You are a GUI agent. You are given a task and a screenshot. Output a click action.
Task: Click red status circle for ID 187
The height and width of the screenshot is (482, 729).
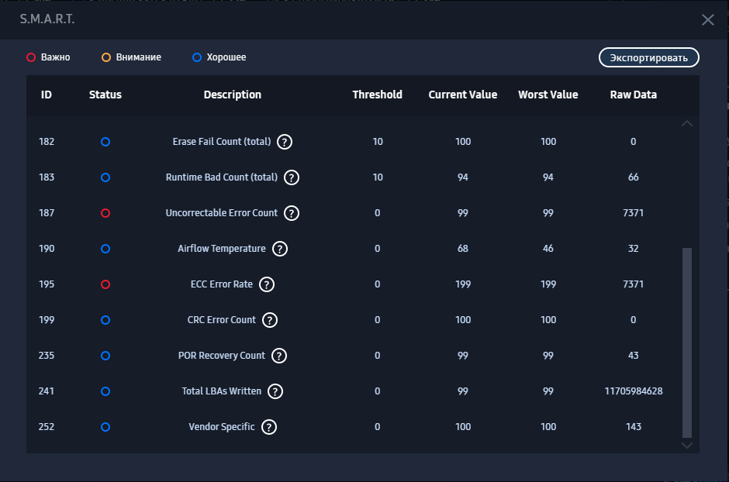click(105, 213)
